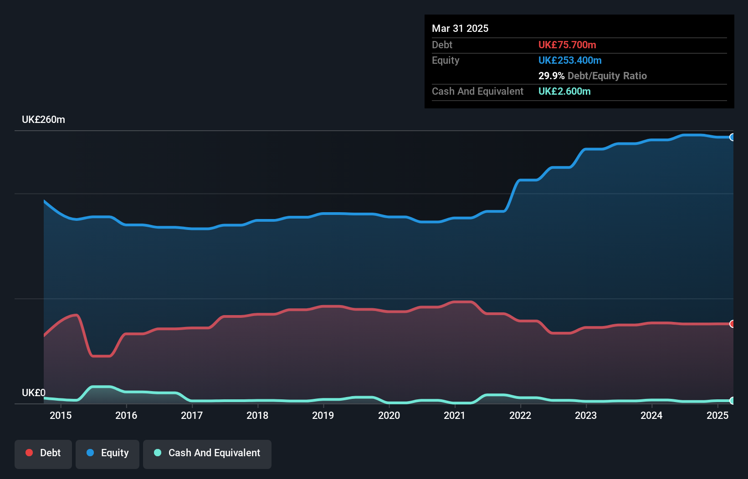This screenshot has width=748, height=479.
Task: Click the 2016 x-axis label
Action: 126,415
